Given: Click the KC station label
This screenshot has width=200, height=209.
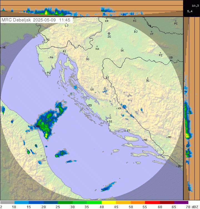Looking at the screenshot, I should click(x=135, y=21).
